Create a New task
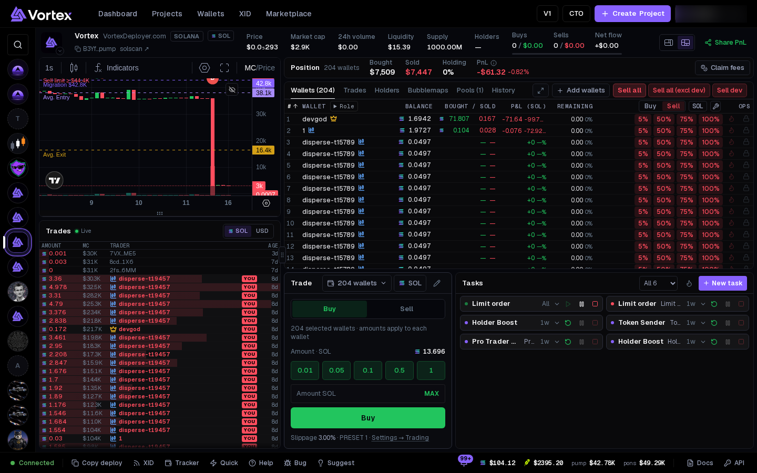 tap(723, 283)
